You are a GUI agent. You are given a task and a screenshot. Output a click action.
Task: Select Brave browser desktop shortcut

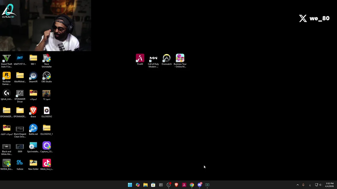click(x=33, y=112)
